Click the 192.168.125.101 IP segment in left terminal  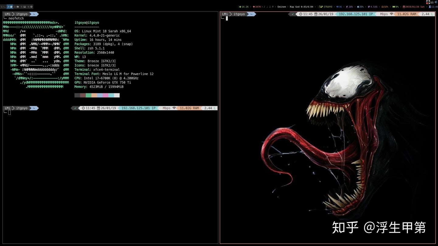pos(139,108)
